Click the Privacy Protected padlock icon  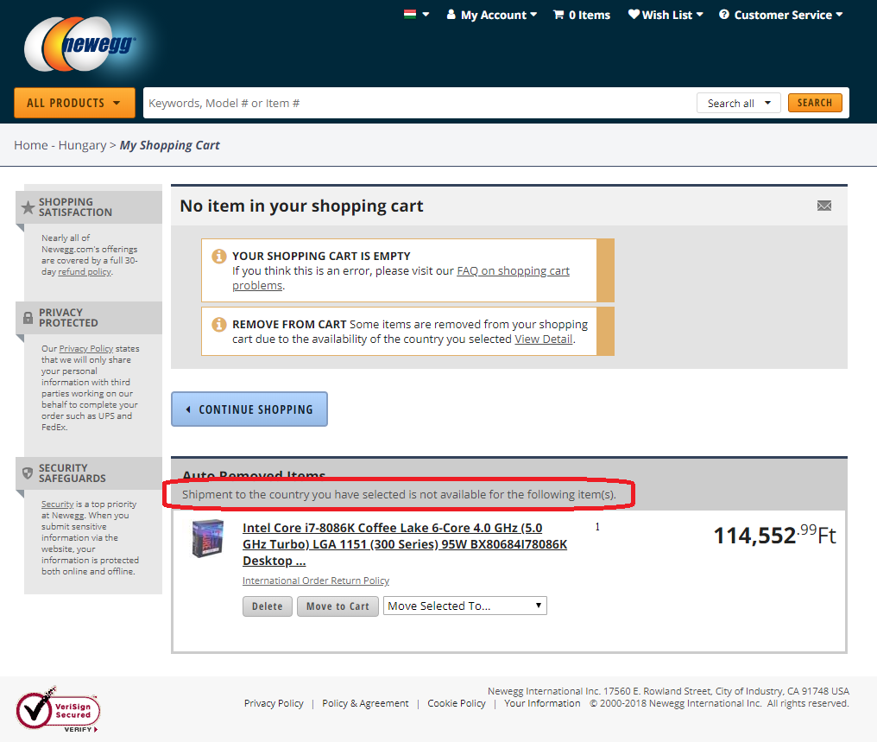pyautogui.click(x=28, y=318)
